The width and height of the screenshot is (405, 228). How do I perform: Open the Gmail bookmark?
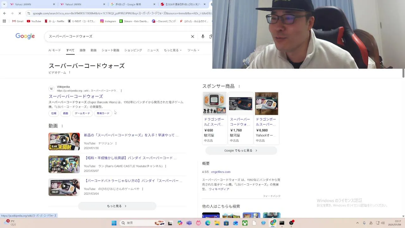coord(18,21)
